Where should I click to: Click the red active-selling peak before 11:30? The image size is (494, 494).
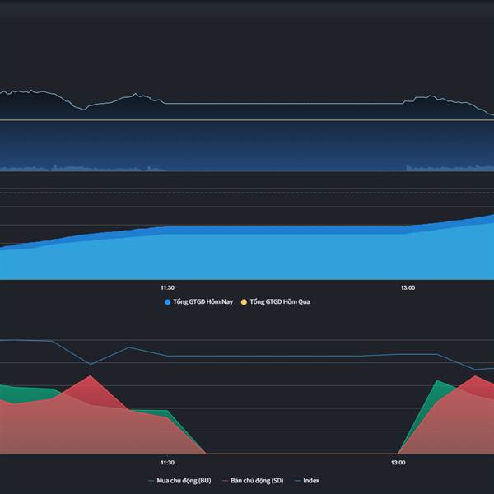[91, 376]
